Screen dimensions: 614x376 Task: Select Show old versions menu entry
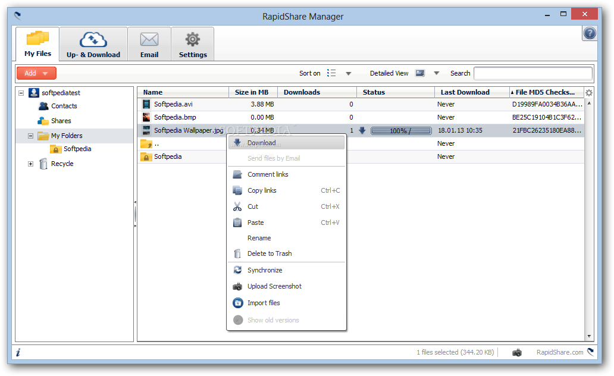pyautogui.click(x=286, y=320)
